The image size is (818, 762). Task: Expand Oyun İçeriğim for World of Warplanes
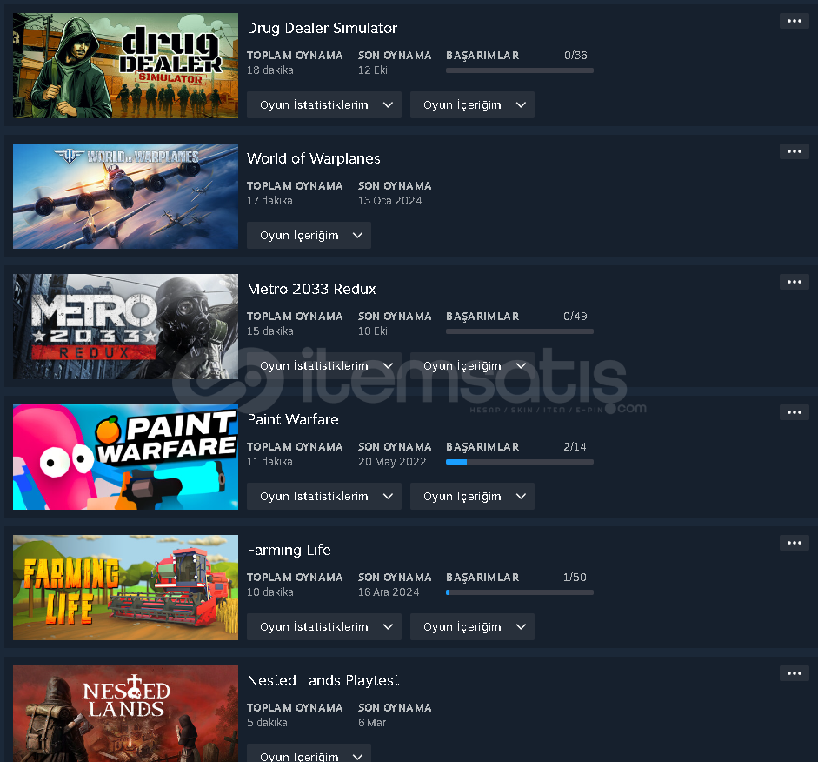[309, 236]
